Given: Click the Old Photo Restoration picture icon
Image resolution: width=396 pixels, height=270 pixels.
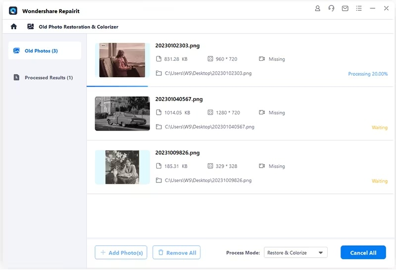Looking at the screenshot, I should [31, 27].
